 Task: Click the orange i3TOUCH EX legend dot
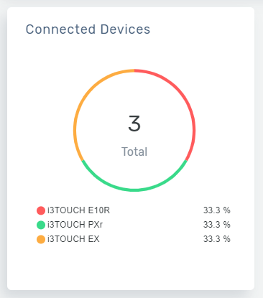[41, 239]
